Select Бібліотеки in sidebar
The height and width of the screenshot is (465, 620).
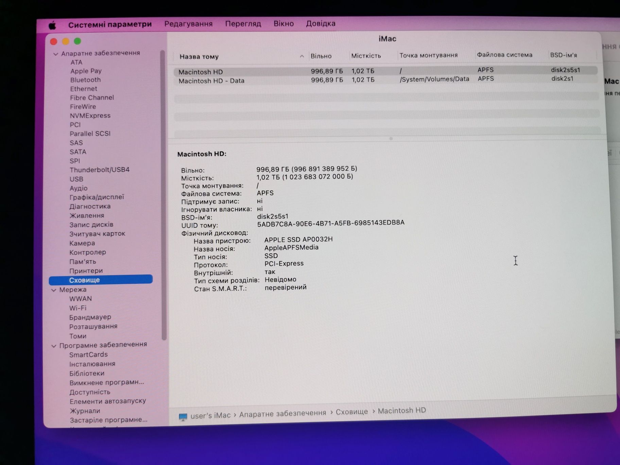87,373
